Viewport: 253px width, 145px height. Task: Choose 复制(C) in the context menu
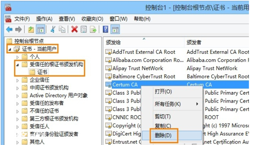172,126
